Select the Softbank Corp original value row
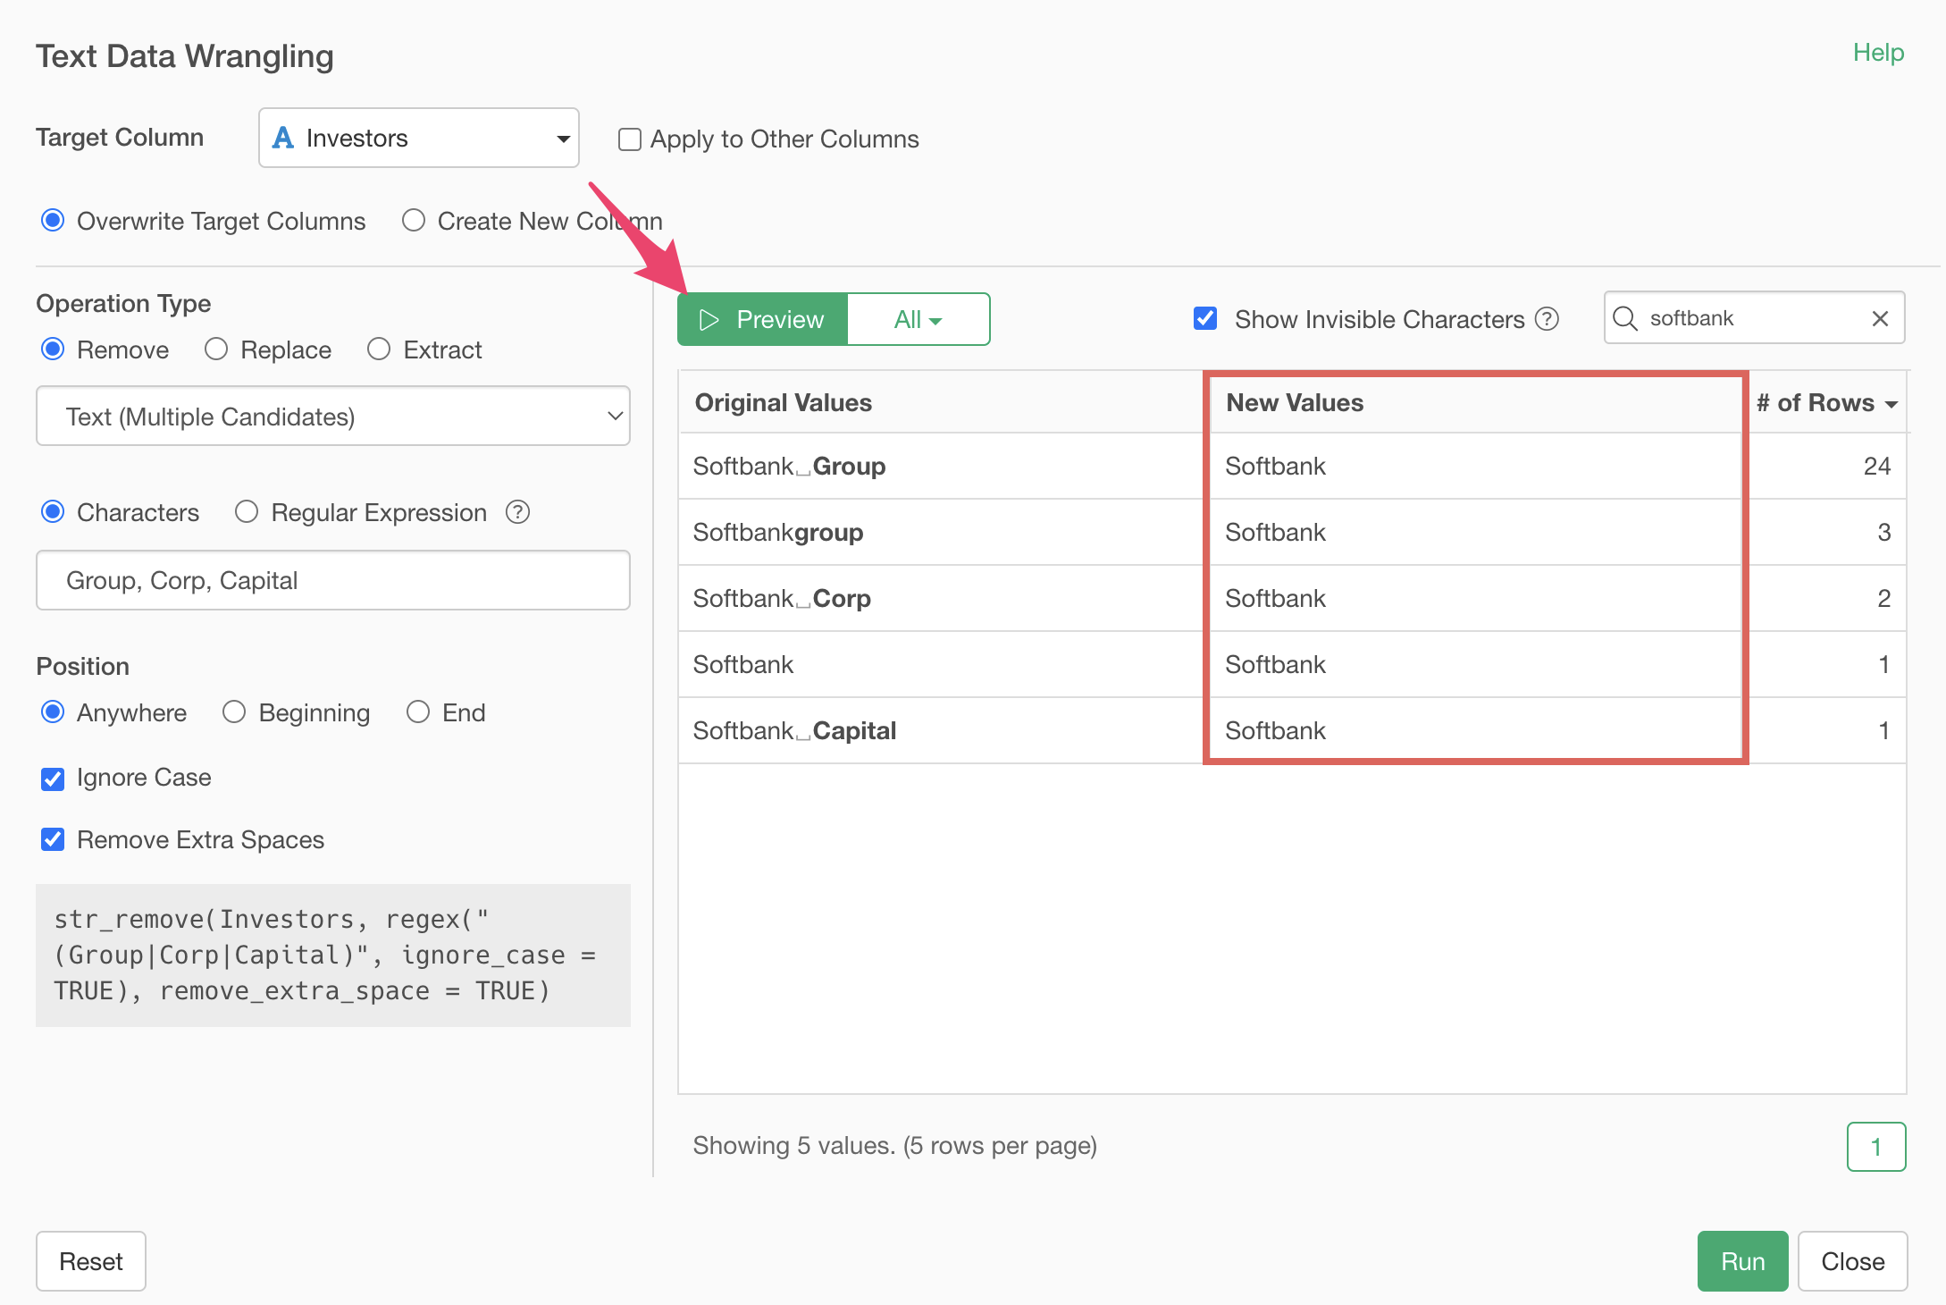 pos(941,599)
